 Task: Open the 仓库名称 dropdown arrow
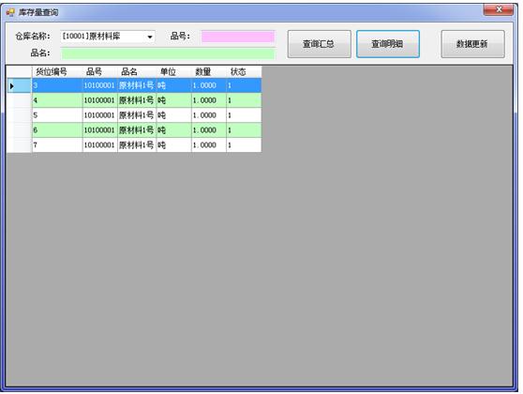click(150, 37)
